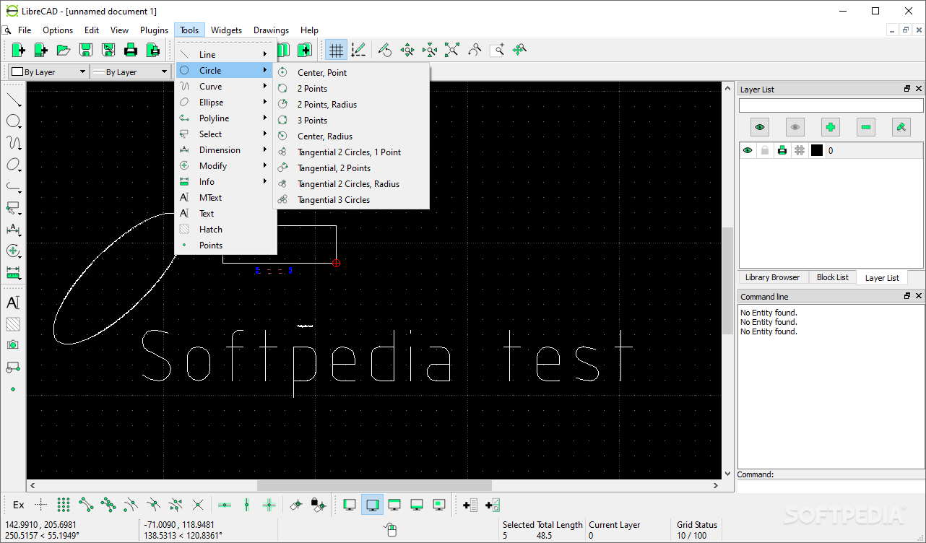The image size is (926, 543).
Task: Open the Widgets menu
Action: coord(226,30)
